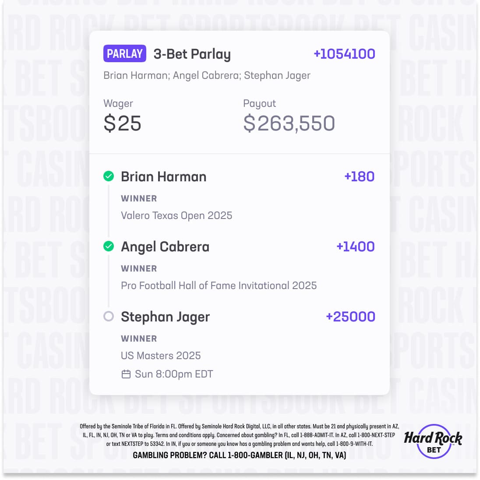Select the 3-Bet Parlay title
The height and width of the screenshot is (480, 480).
[192, 54]
